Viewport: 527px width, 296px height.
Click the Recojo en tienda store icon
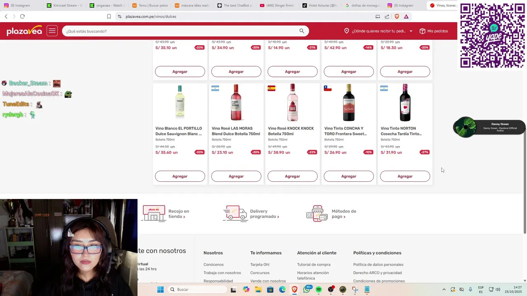154,214
